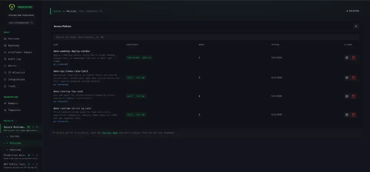Click the policy ID under demo-ops-token-rate-limit
This screenshot has height=172, width=370.
[61, 84]
